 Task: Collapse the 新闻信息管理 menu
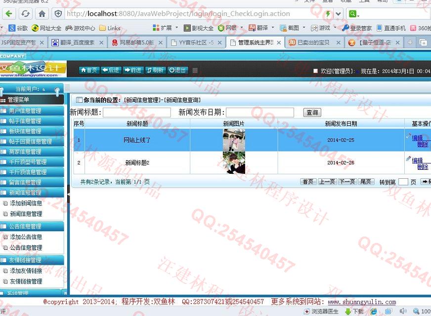[32, 193]
